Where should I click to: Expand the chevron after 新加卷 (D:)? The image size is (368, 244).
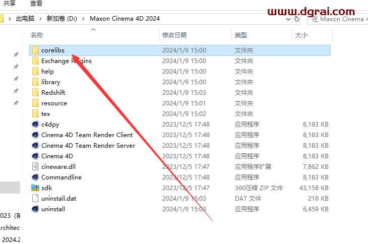[83, 19]
